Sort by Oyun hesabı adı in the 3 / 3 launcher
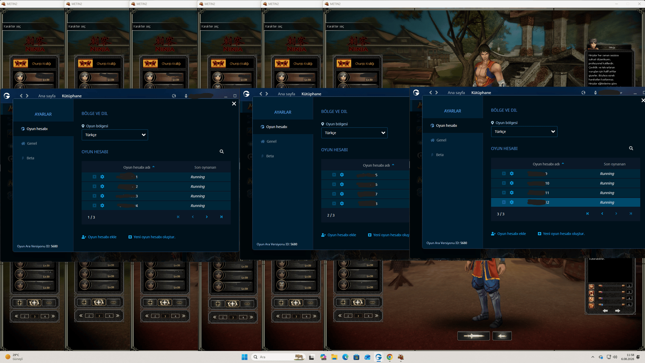Image resolution: width=645 pixels, height=363 pixels. click(x=546, y=164)
